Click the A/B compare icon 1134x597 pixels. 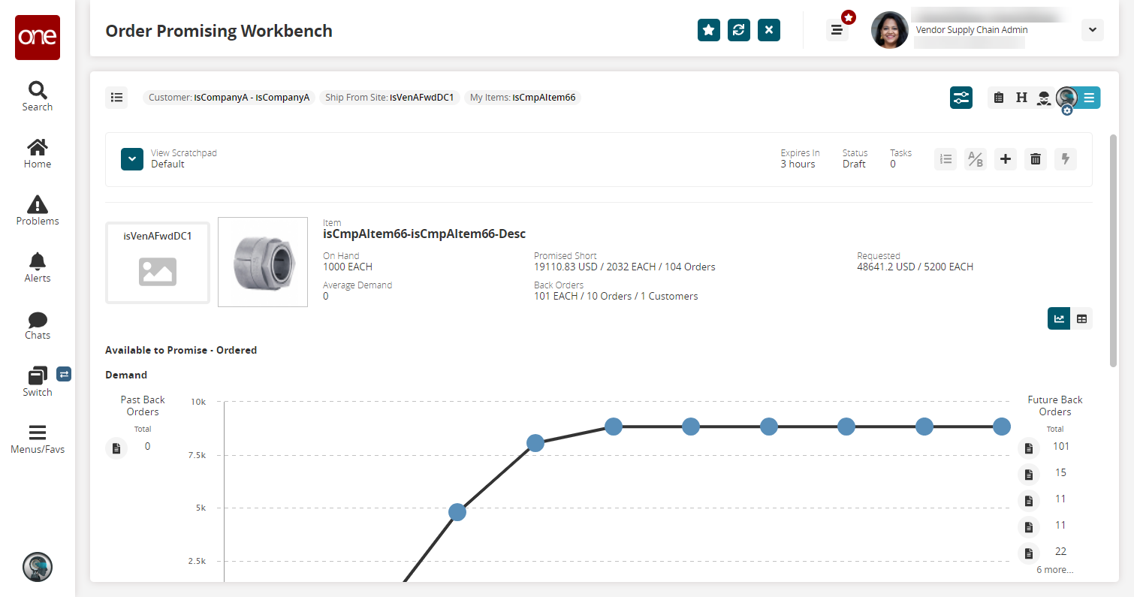tap(976, 158)
